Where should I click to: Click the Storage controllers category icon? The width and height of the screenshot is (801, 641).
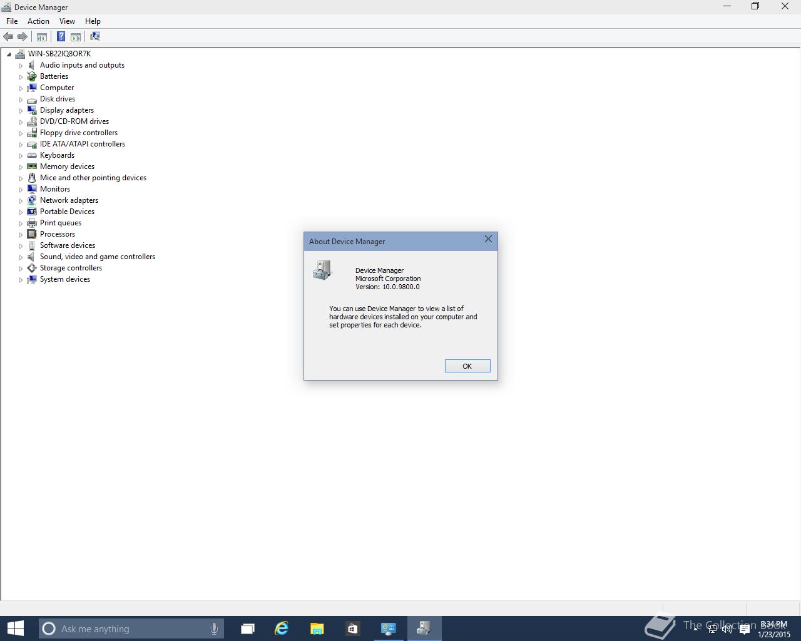coord(32,268)
